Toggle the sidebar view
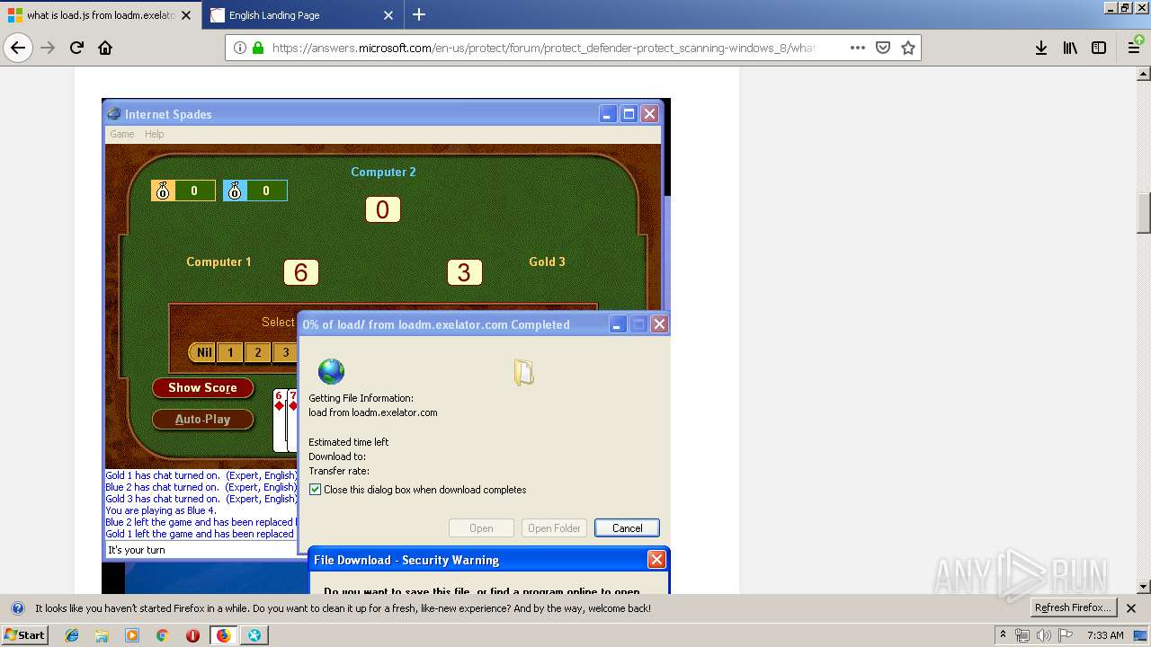This screenshot has width=1151, height=647. coord(1099,48)
